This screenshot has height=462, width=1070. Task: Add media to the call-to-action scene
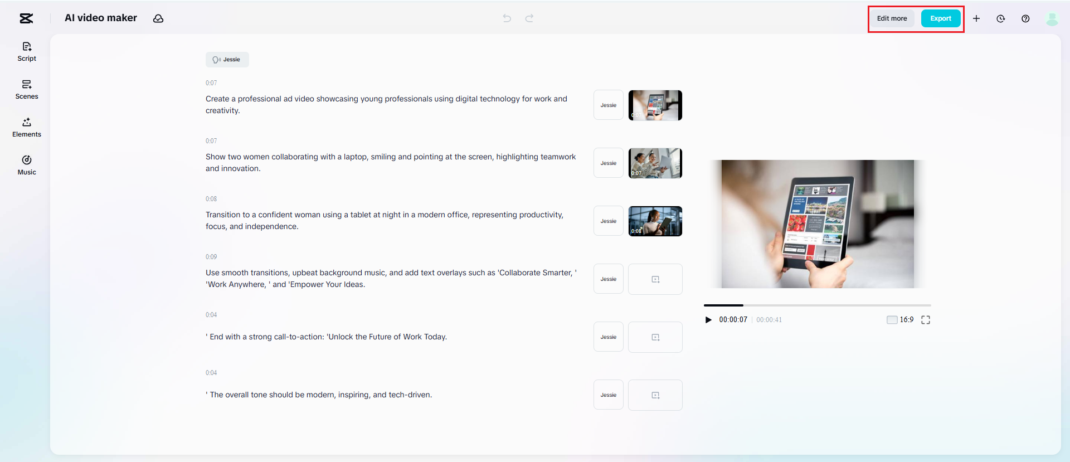(655, 337)
